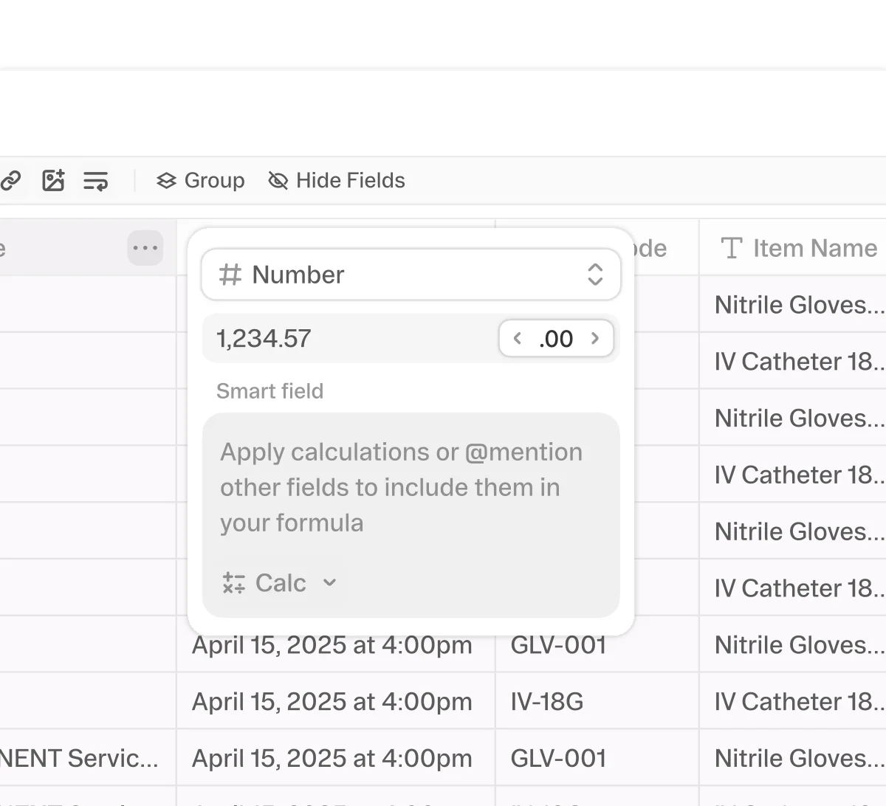The height and width of the screenshot is (806, 886).
Task: Click the date cell in the IV-18G row
Action: click(x=332, y=701)
